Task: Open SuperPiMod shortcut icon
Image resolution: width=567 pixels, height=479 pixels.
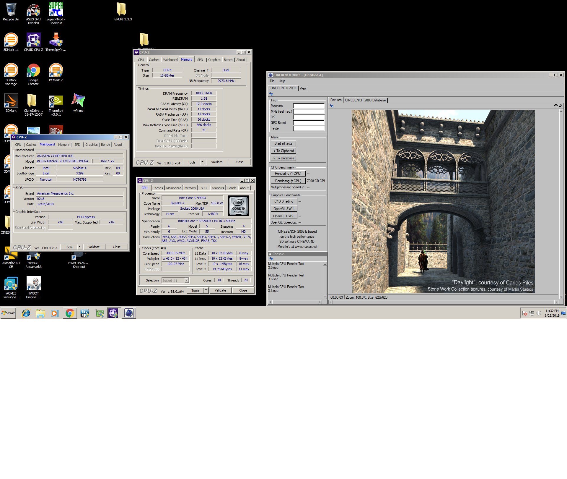Action: pyautogui.click(x=56, y=13)
